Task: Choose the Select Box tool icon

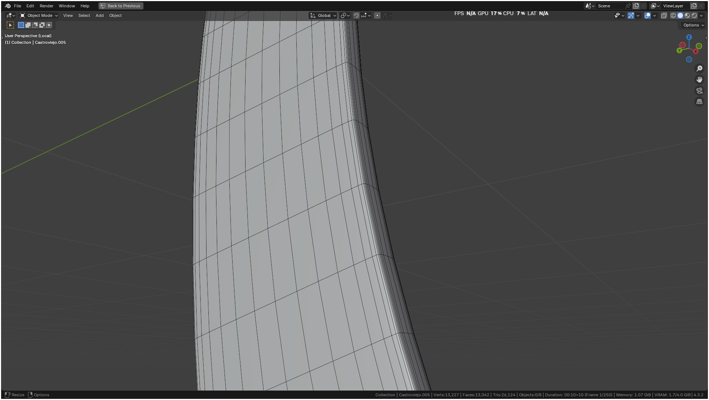Action: pos(10,25)
